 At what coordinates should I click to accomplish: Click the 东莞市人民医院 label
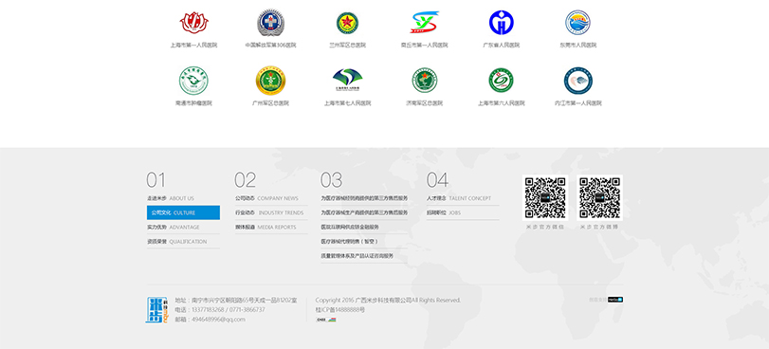[x=577, y=46]
